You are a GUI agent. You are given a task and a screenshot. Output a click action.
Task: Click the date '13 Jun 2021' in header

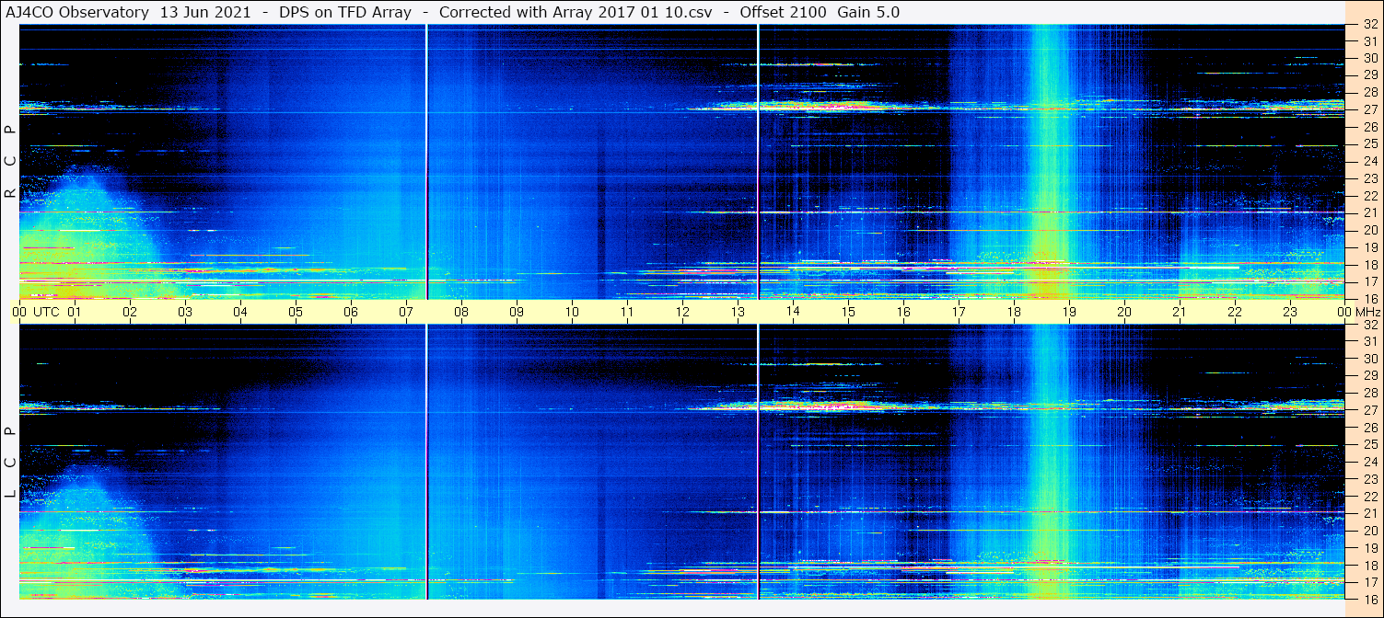point(205,12)
